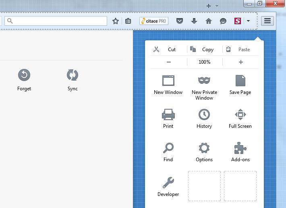Open the bookmarks list icon
The width and height of the screenshot is (286, 208).
(x=128, y=21)
